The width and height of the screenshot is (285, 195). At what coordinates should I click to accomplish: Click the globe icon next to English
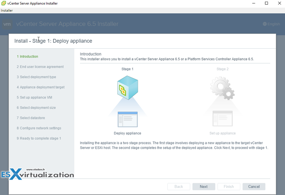(265, 24)
